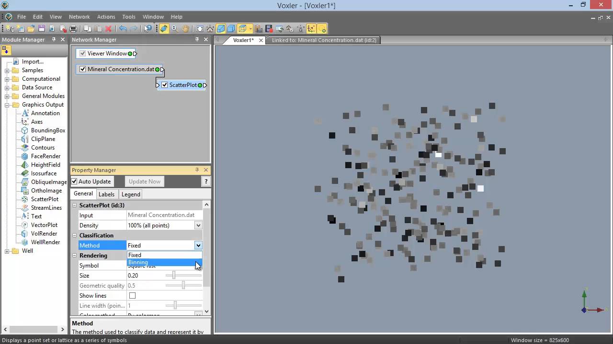Choose Fixed from the Method list
This screenshot has height=344, width=613.
(164, 255)
